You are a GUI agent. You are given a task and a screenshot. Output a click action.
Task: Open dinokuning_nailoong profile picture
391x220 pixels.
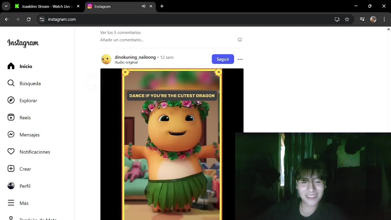tap(106, 59)
